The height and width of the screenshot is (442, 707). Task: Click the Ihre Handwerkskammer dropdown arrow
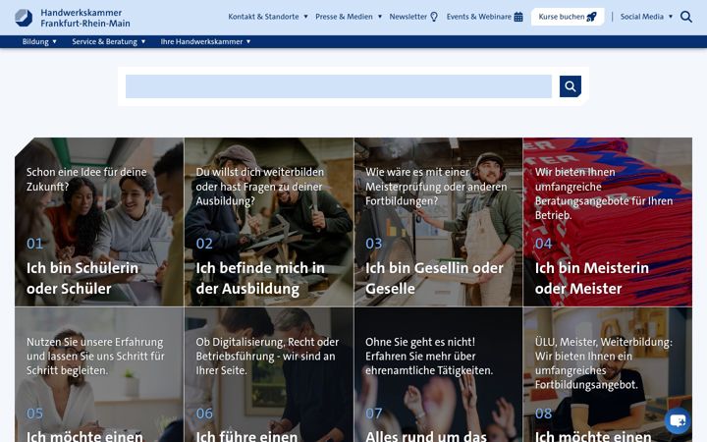[248, 41]
